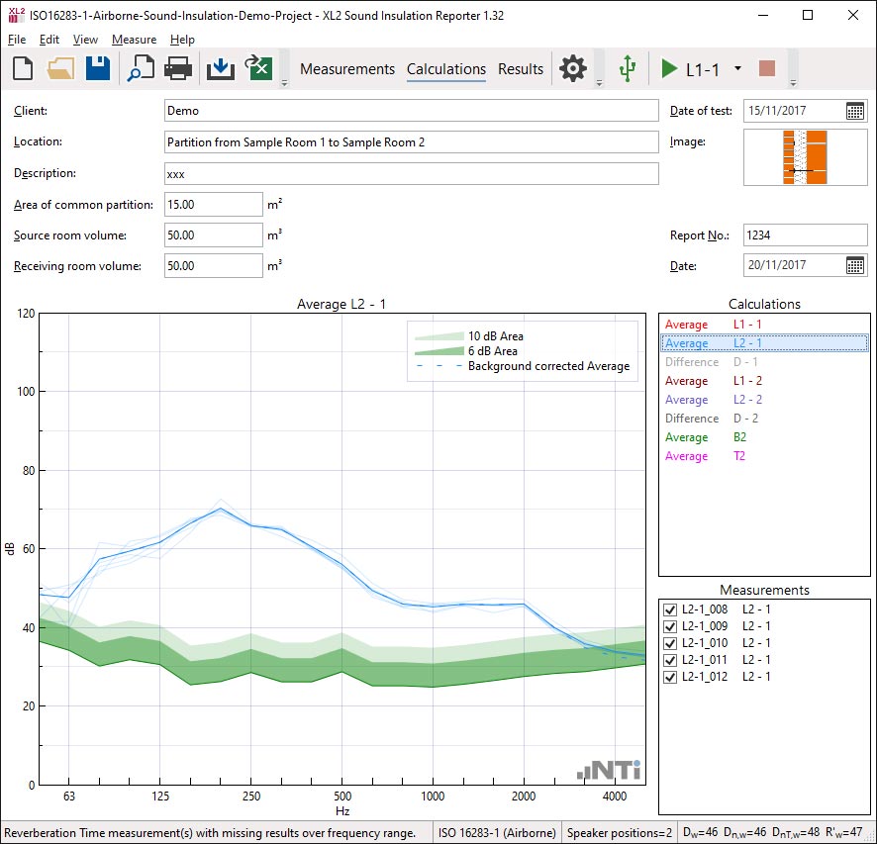Open settings with the gear icon
Screen dimensions: 877x844
[x=573, y=68]
